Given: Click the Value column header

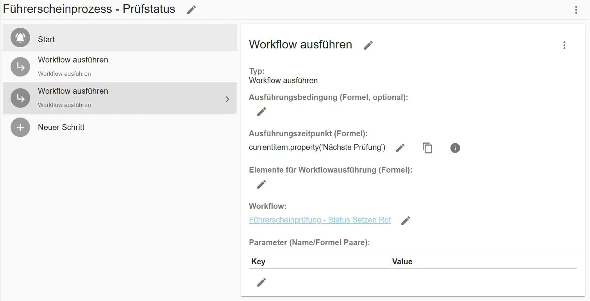Looking at the screenshot, I should click(402, 262).
